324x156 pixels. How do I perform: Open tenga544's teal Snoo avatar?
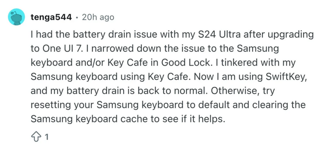click(x=17, y=17)
